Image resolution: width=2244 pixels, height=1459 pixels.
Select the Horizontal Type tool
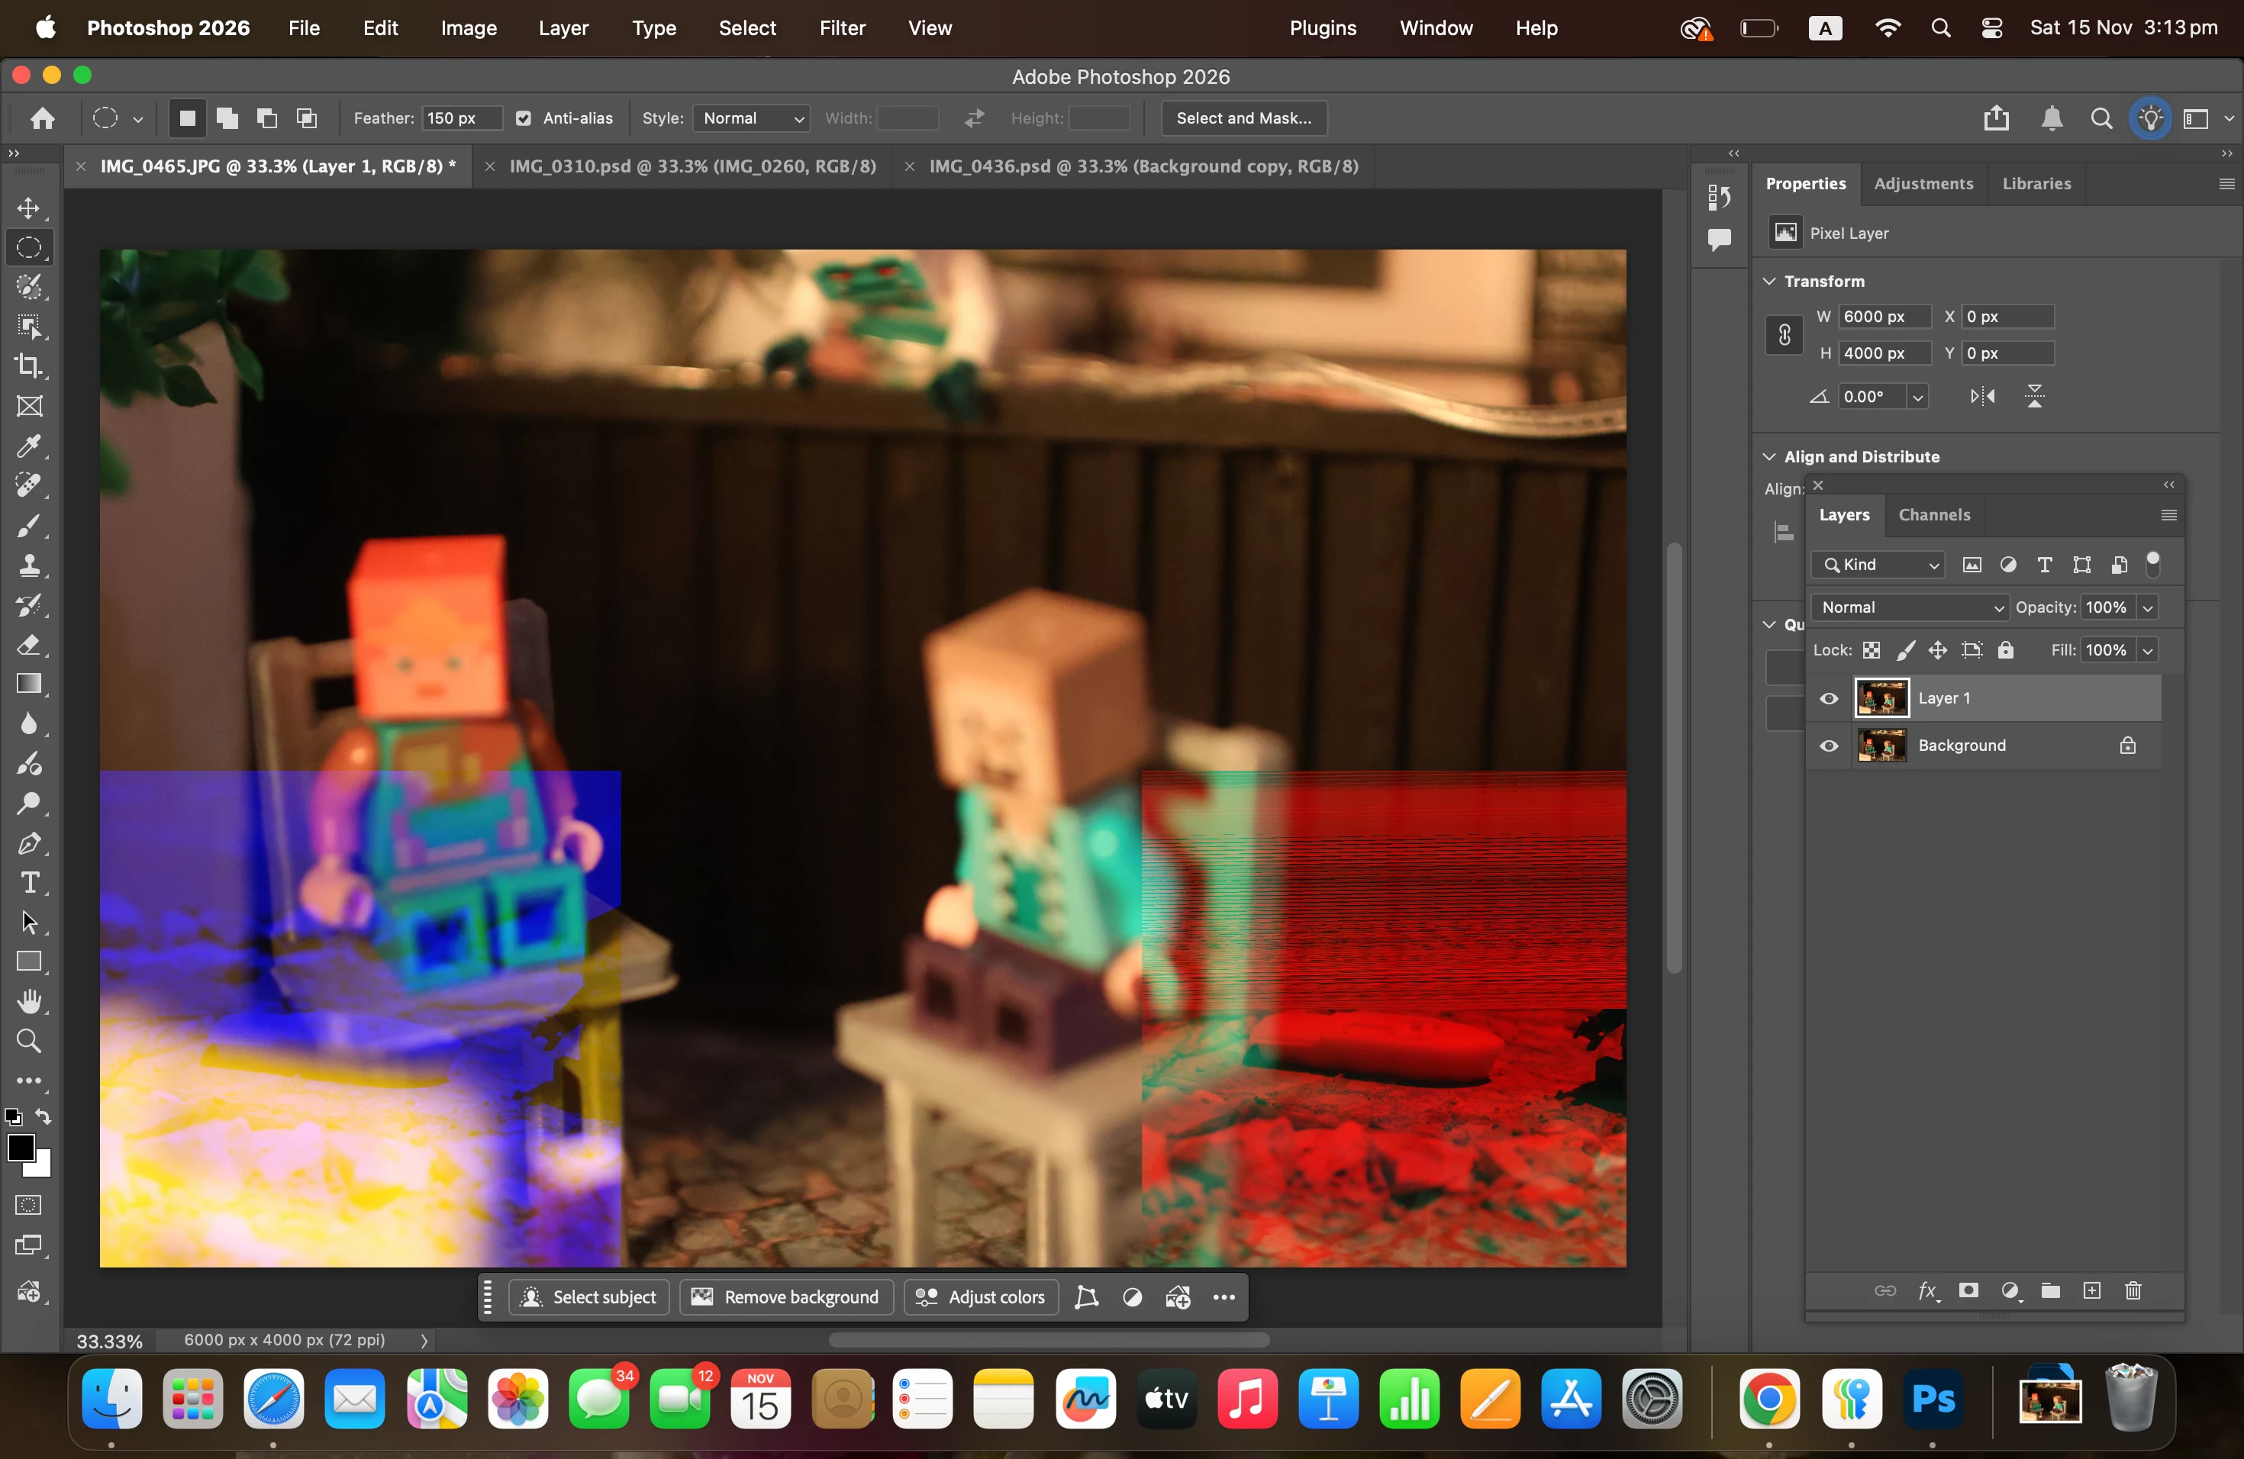pyautogui.click(x=29, y=883)
